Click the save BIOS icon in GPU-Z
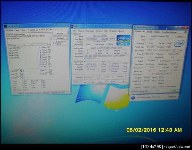Viewport: 192px width, 150px height. [174, 50]
